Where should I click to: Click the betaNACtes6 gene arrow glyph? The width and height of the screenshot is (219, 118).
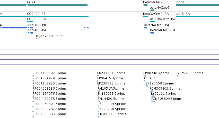[x=152, y=10]
